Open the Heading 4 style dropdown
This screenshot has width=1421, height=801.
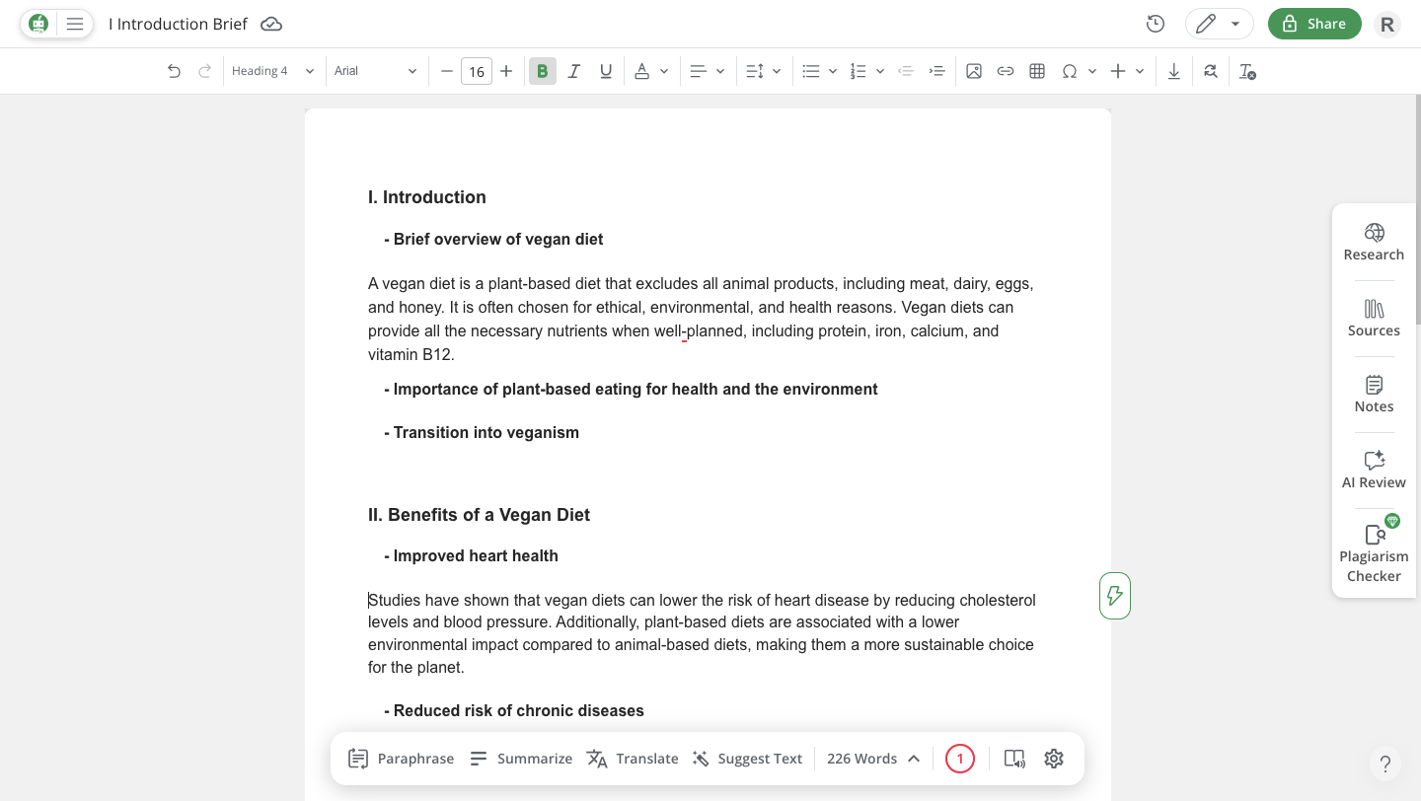pyautogui.click(x=272, y=71)
